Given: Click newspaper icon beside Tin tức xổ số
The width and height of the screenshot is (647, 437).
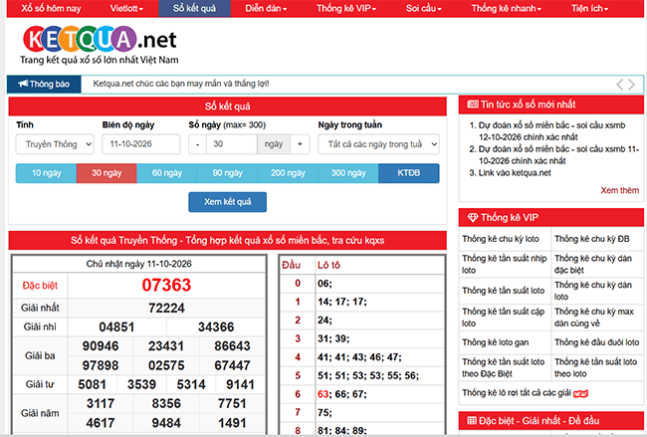Looking at the screenshot, I should point(473,104).
